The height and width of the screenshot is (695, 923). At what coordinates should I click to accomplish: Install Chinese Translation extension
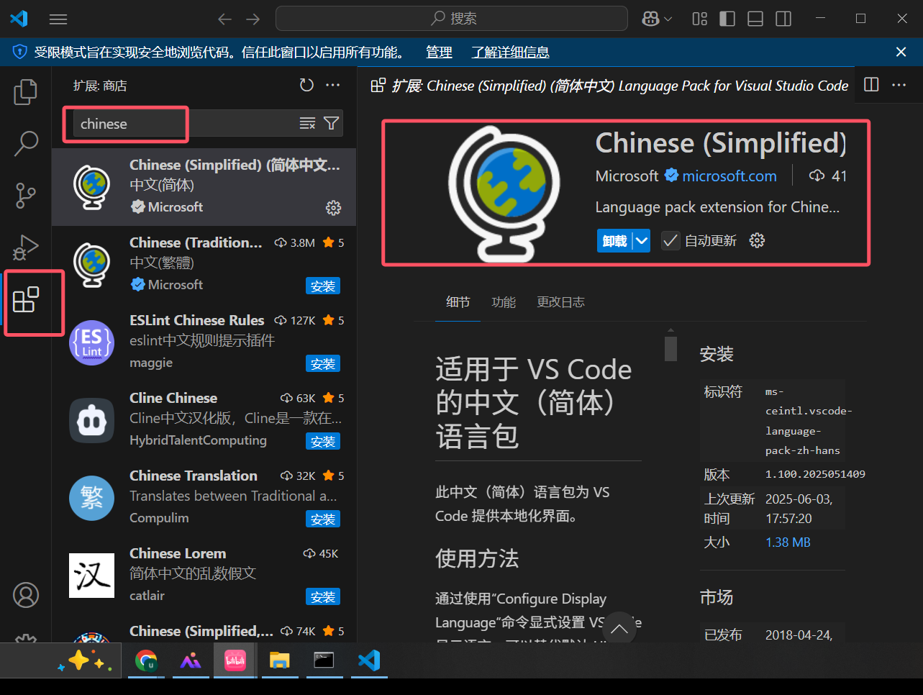(323, 519)
